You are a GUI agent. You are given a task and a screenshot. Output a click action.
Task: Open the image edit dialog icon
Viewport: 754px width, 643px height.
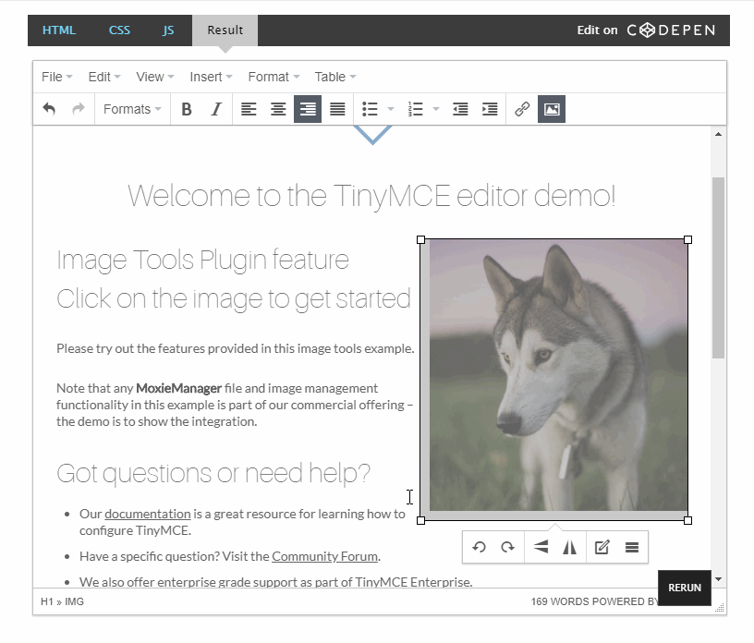click(602, 547)
